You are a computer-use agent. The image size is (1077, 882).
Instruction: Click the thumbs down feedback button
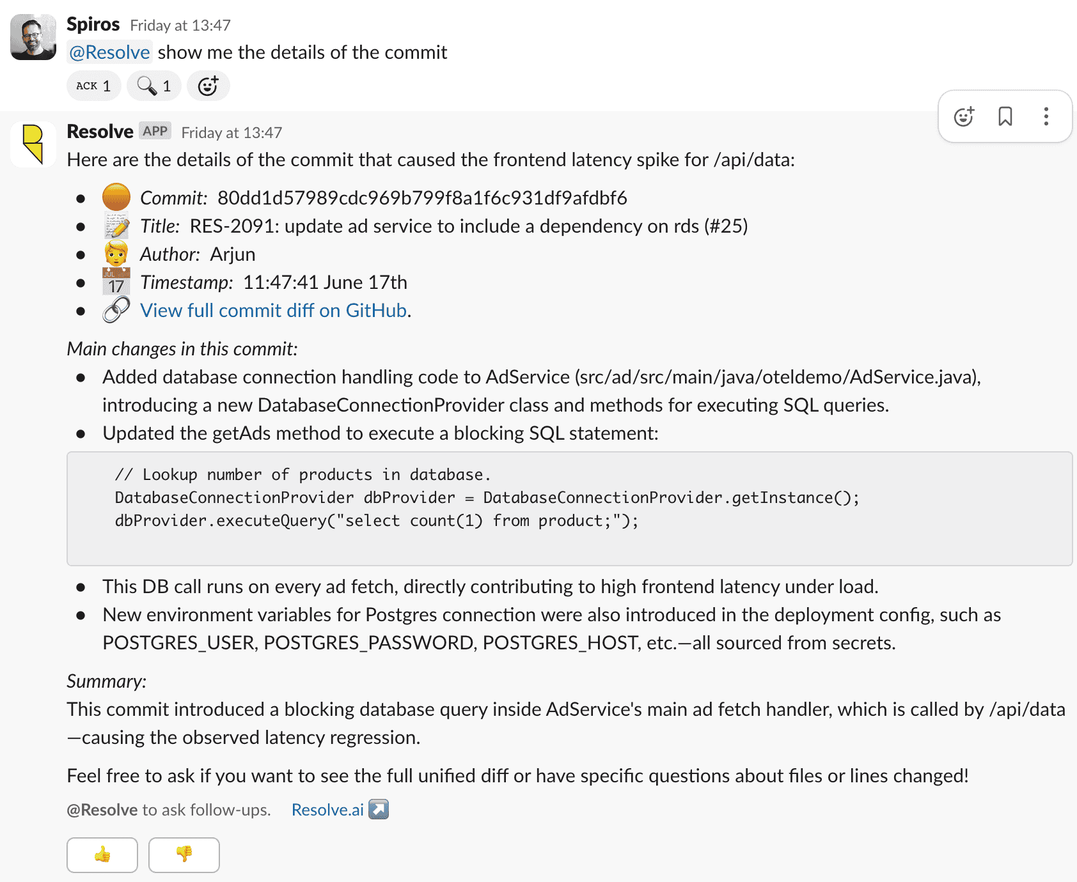(x=184, y=855)
